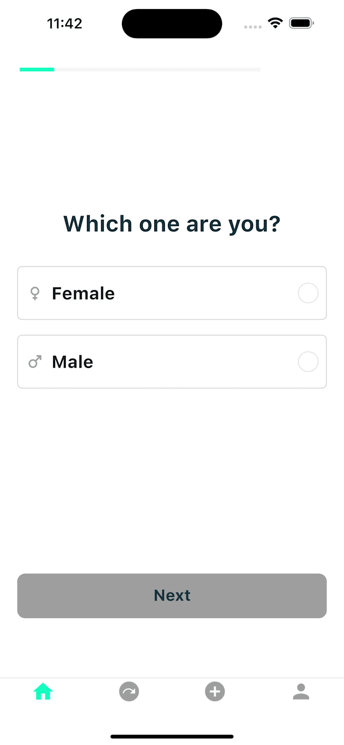The height and width of the screenshot is (745, 344).
Task: Click the Next button
Action: 172,595
